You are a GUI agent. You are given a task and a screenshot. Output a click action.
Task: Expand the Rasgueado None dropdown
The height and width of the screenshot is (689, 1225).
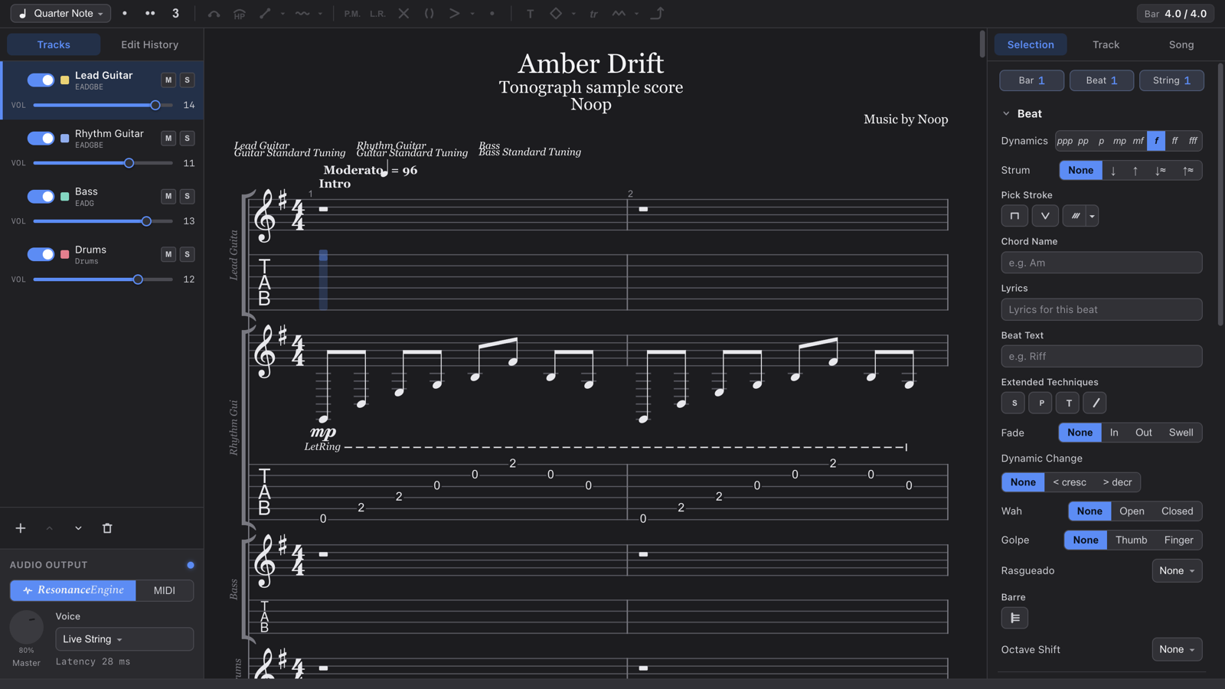(x=1177, y=570)
